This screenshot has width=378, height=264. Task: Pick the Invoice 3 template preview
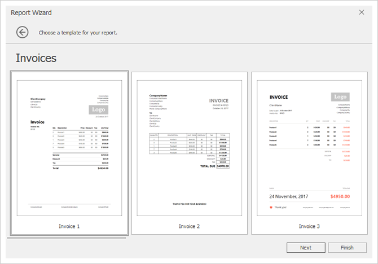pos(309,148)
